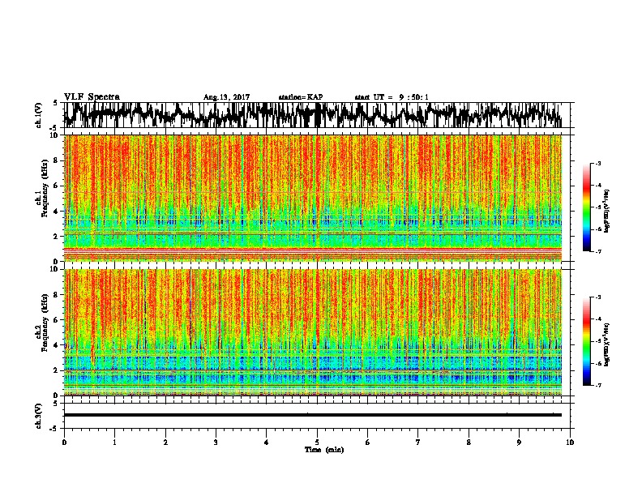Click the ch.1 color scale bar
The height and width of the screenshot is (496, 642).
click(586, 207)
